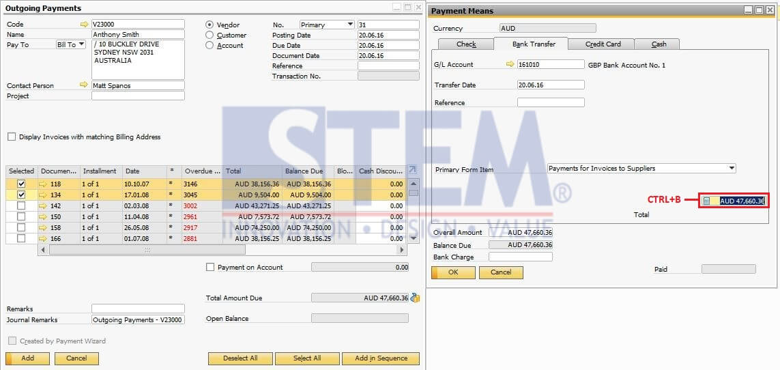Check the Selected box for document 150
Viewport: 780px width, 370px height.
(x=21, y=217)
